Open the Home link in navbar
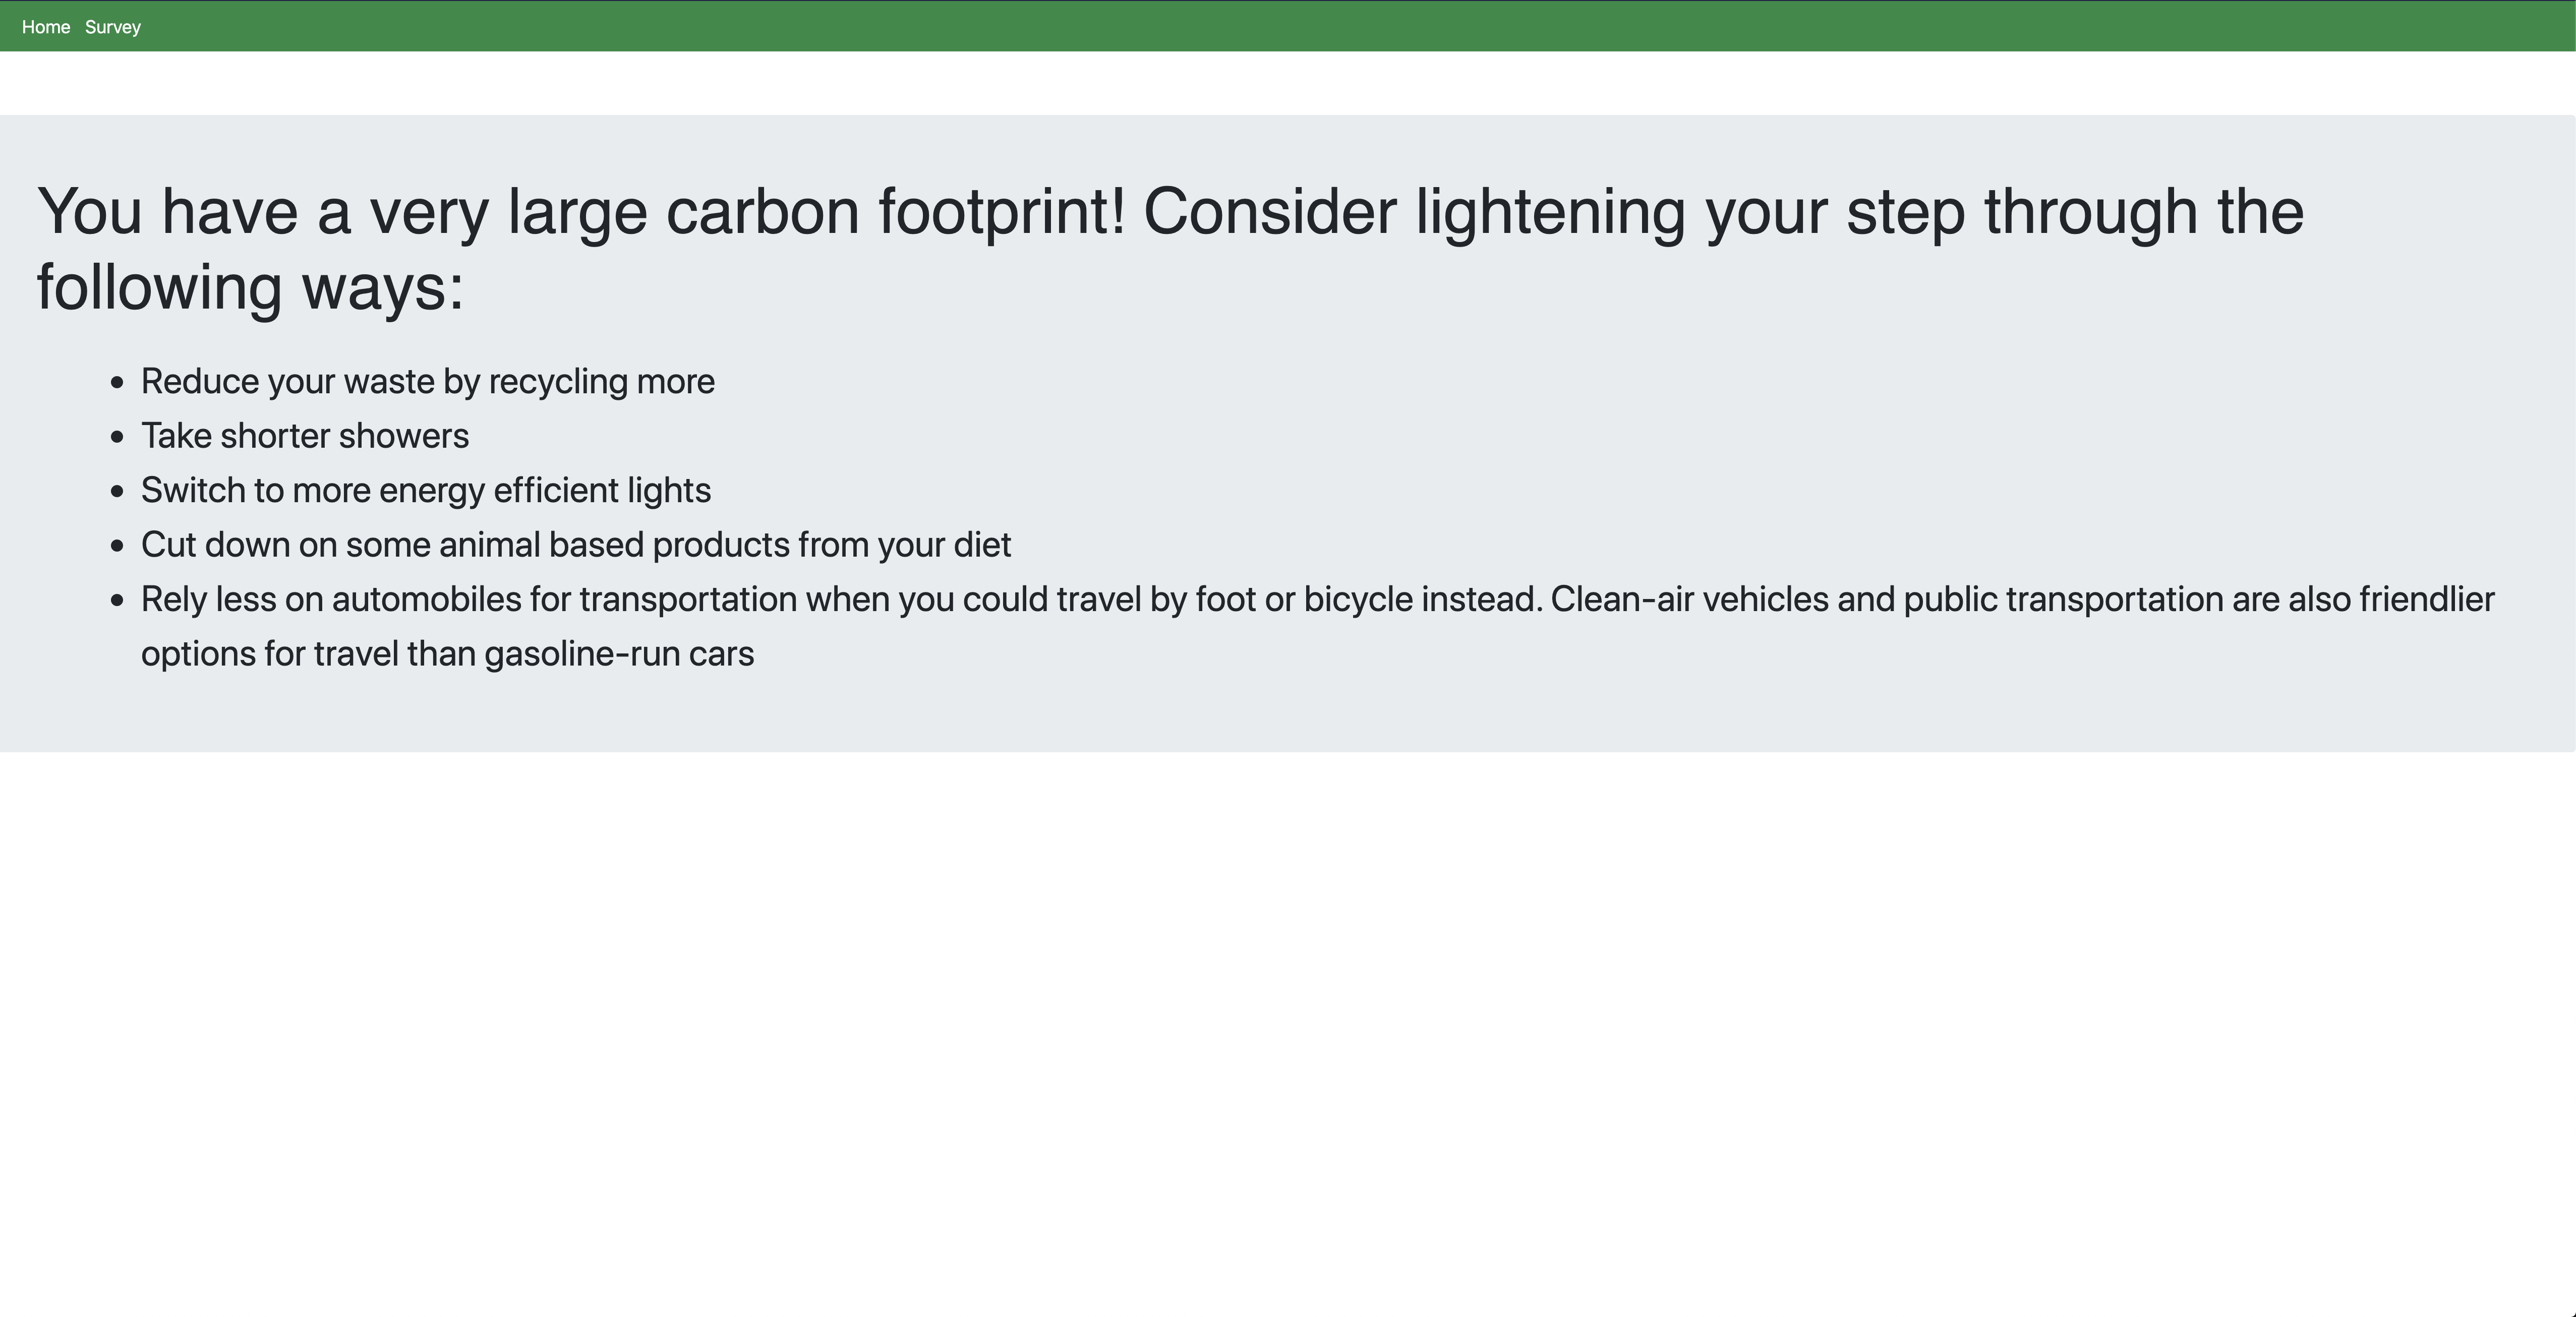 pyautogui.click(x=46, y=27)
